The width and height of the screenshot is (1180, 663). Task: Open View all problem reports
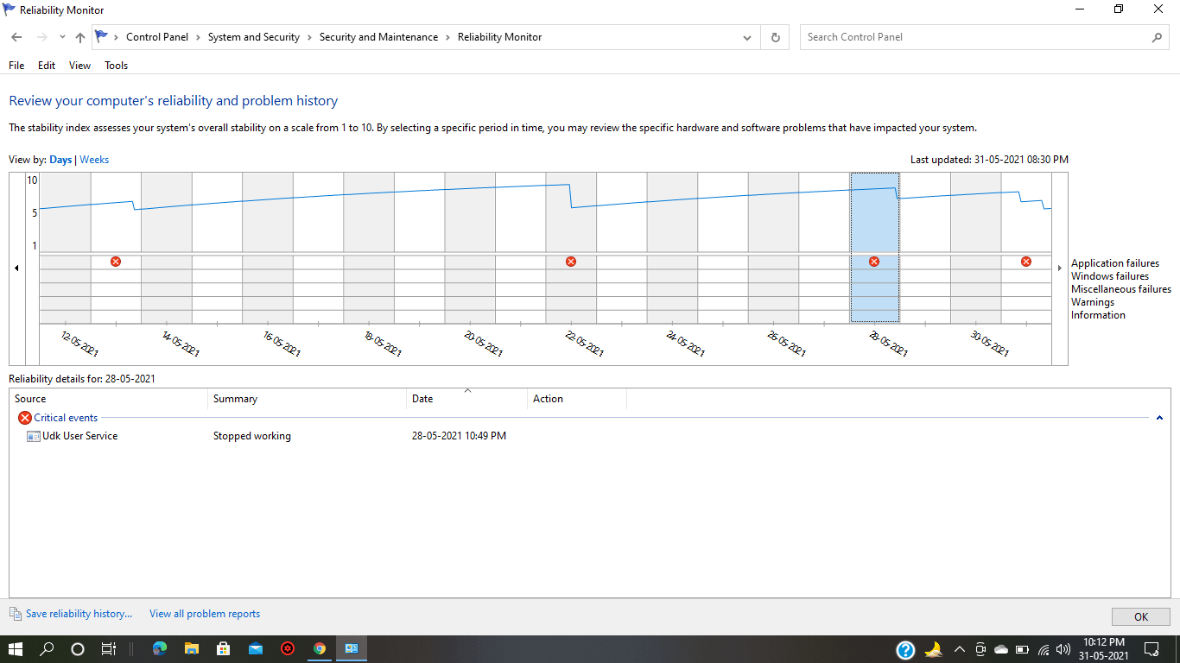point(205,614)
